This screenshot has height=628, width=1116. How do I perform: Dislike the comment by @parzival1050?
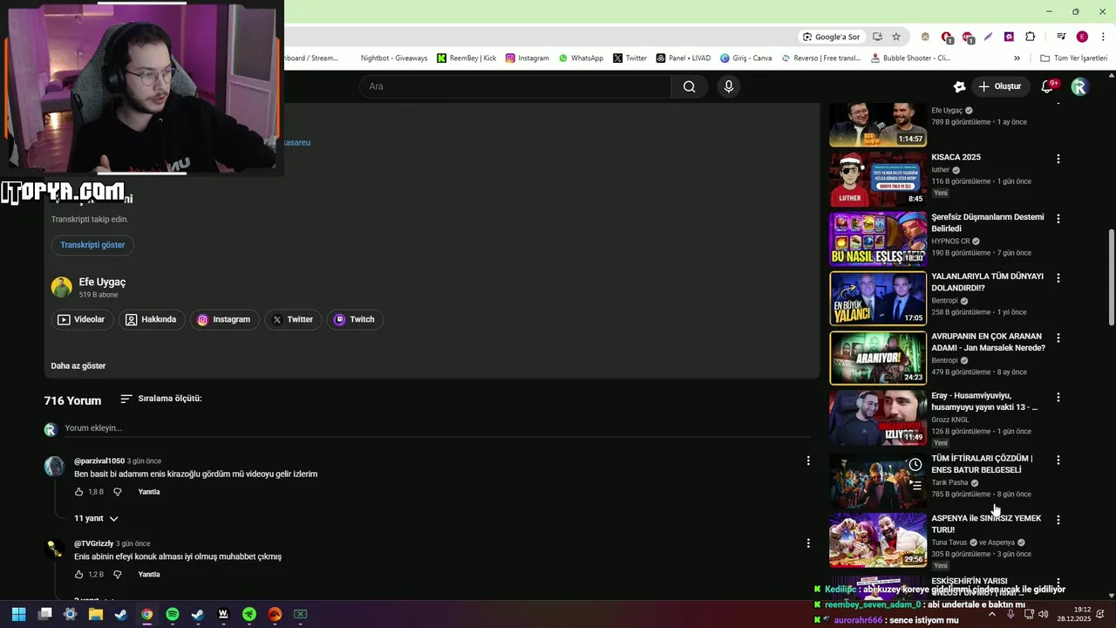pyautogui.click(x=118, y=492)
